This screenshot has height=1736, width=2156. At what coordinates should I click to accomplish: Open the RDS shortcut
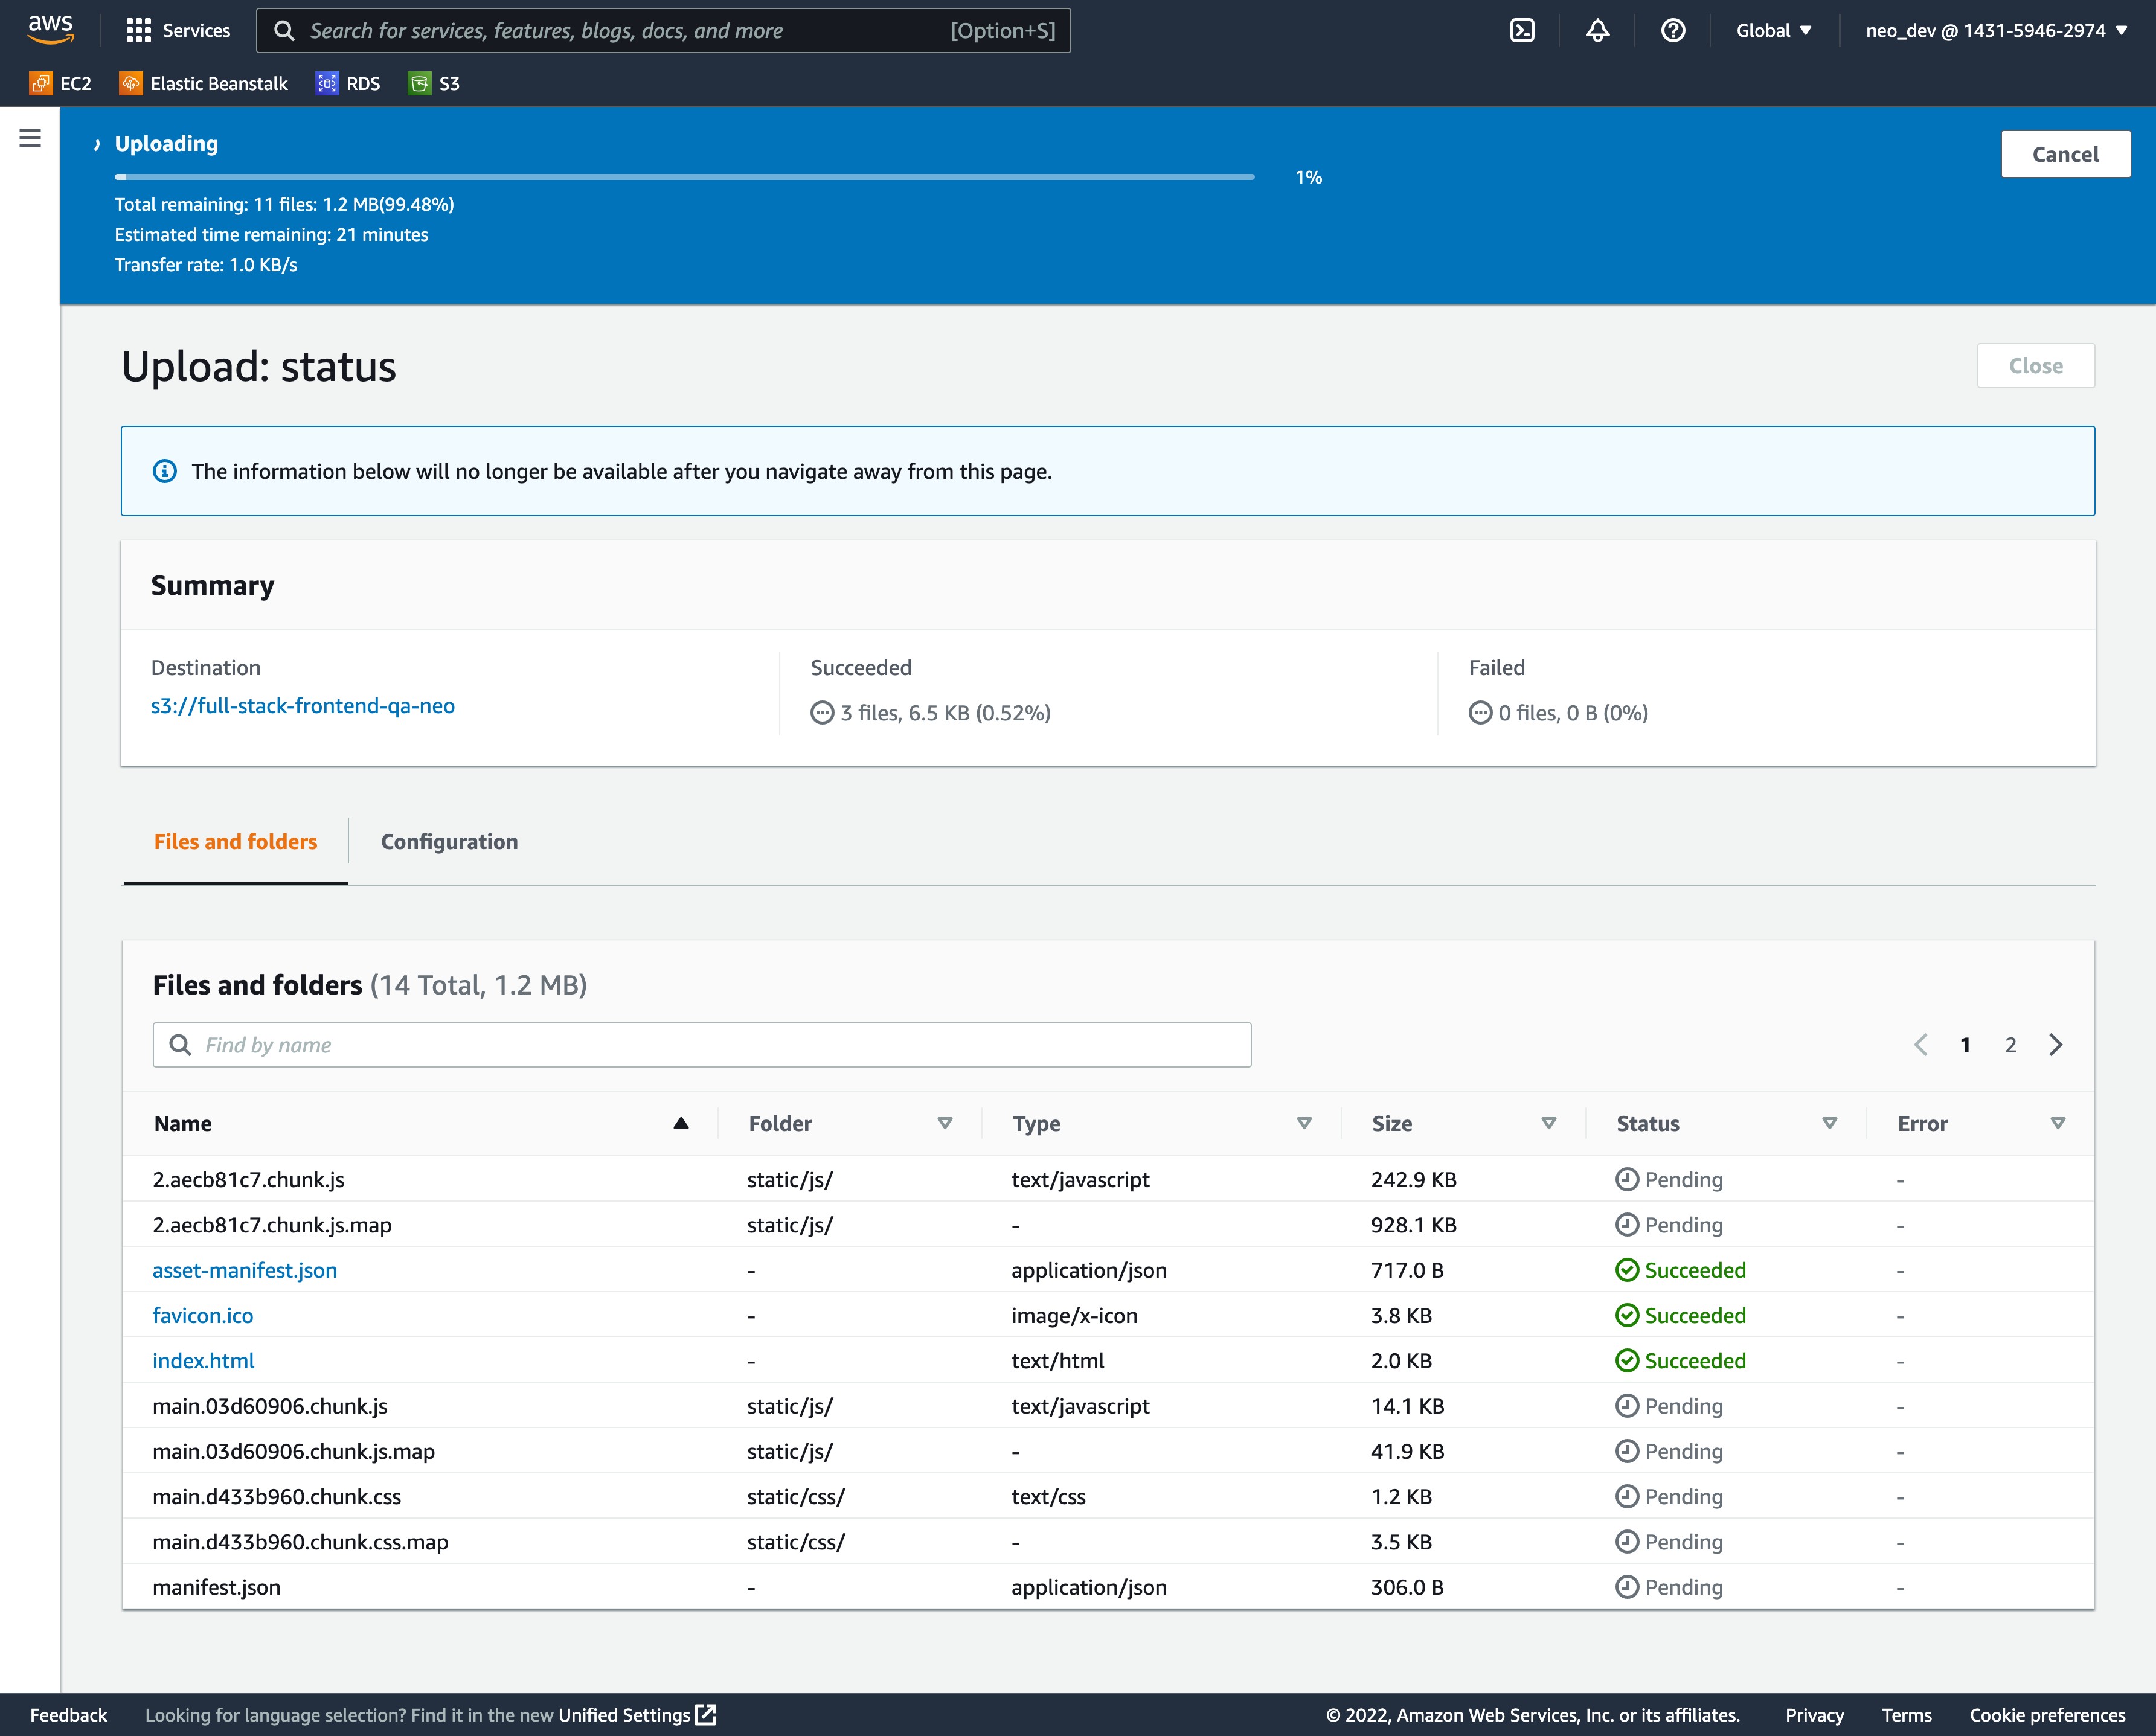(348, 84)
